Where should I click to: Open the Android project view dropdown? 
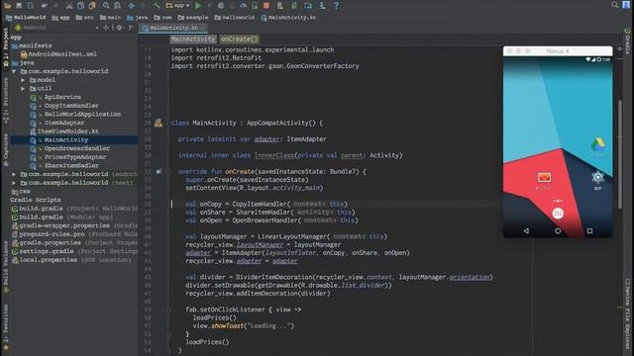(x=56, y=28)
